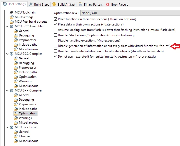Click the MCU GCC Assembler tool icon

[x=11, y=26]
